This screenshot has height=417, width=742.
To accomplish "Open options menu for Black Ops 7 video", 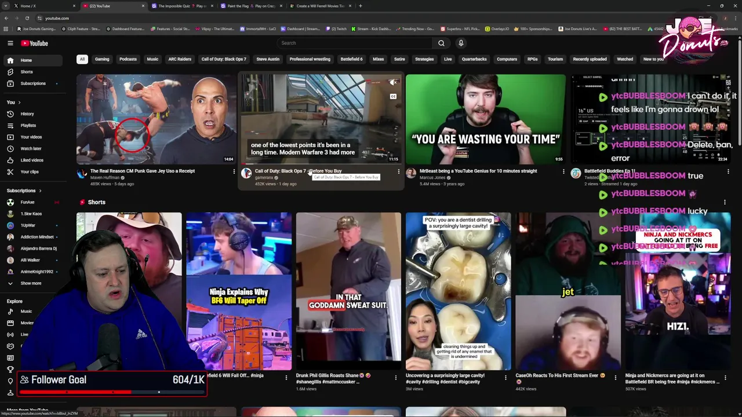I will tap(398, 171).
